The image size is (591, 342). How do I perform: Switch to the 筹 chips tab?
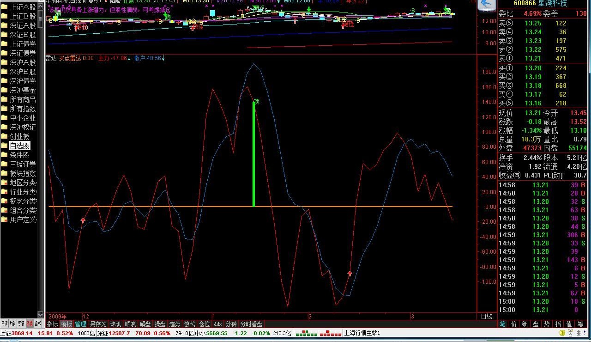point(580,324)
